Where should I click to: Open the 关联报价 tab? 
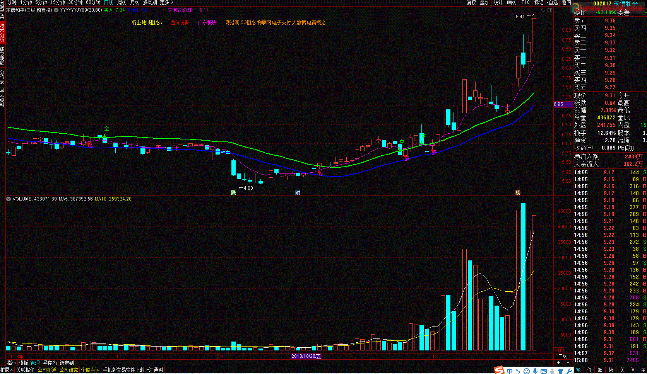point(25,370)
